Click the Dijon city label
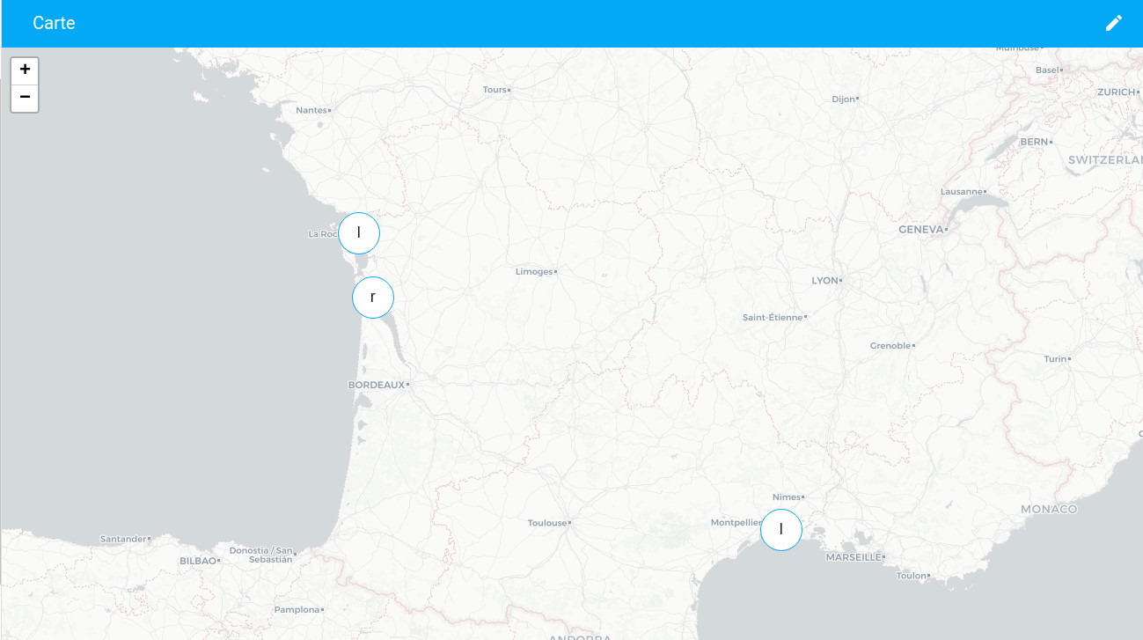 (x=843, y=99)
